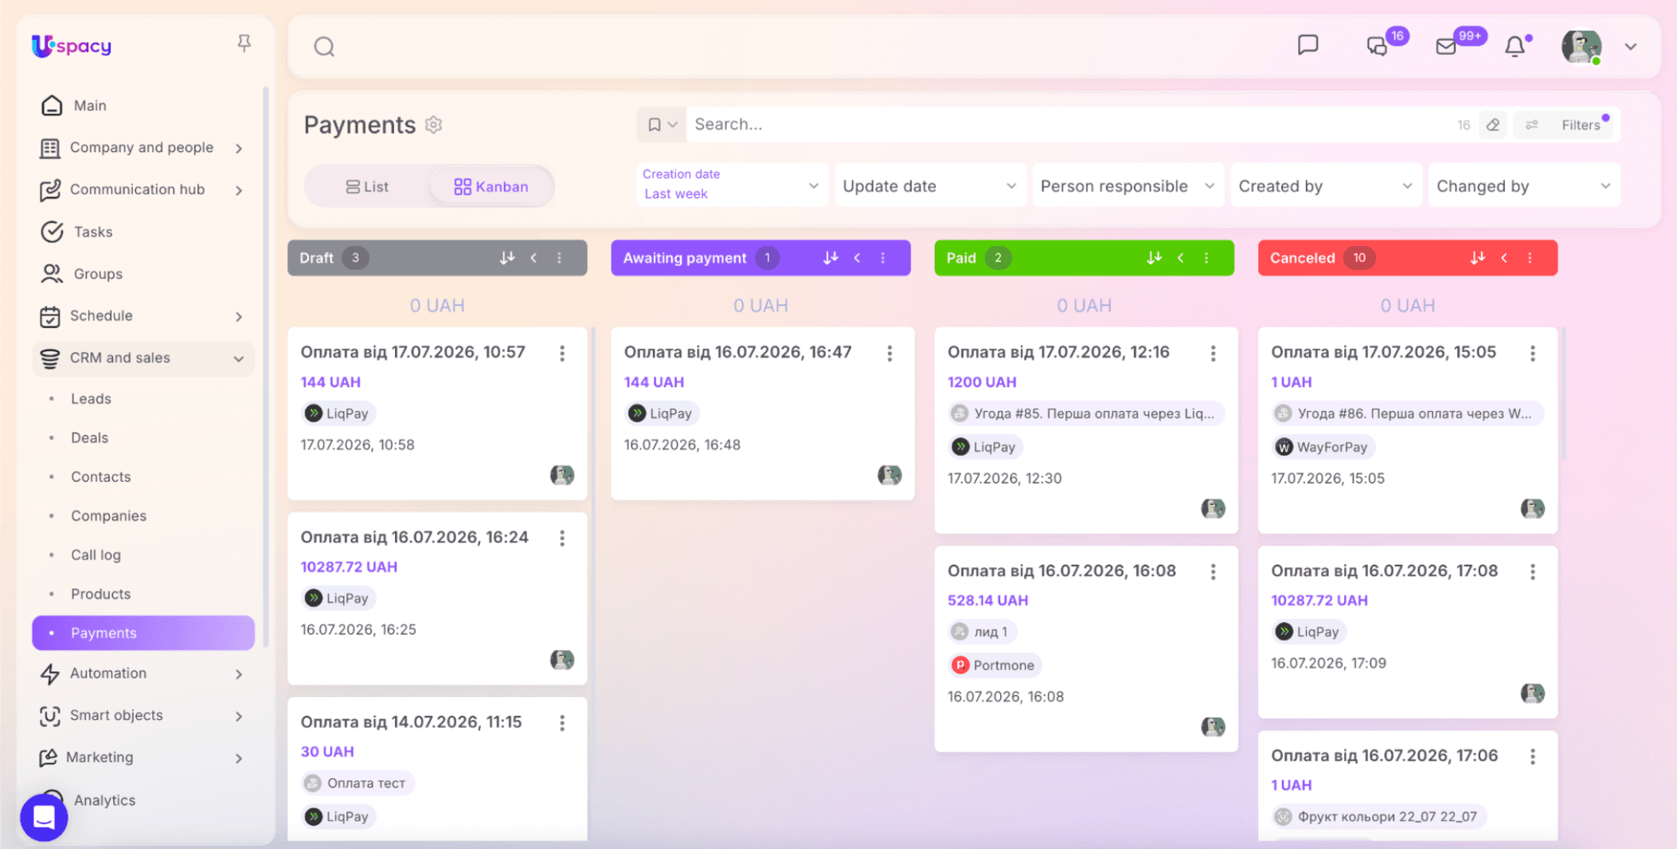Open the global search magnifier icon
This screenshot has height=849, width=1677.
click(x=324, y=47)
